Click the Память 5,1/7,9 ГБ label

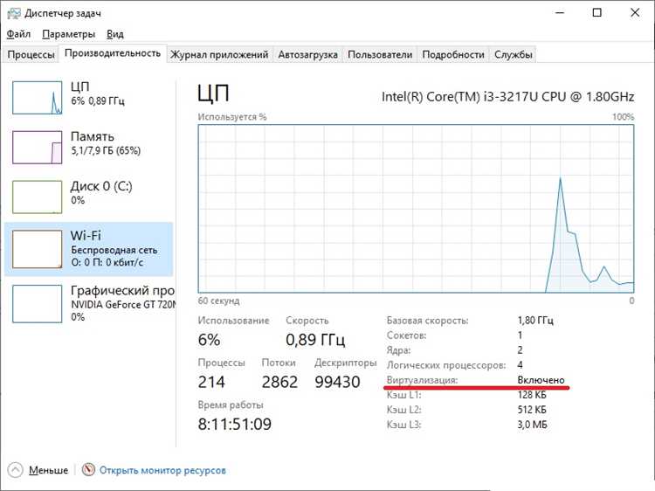pyautogui.click(x=106, y=150)
